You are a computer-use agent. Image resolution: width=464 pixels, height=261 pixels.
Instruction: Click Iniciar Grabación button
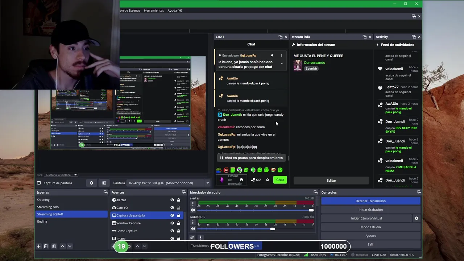370,210
